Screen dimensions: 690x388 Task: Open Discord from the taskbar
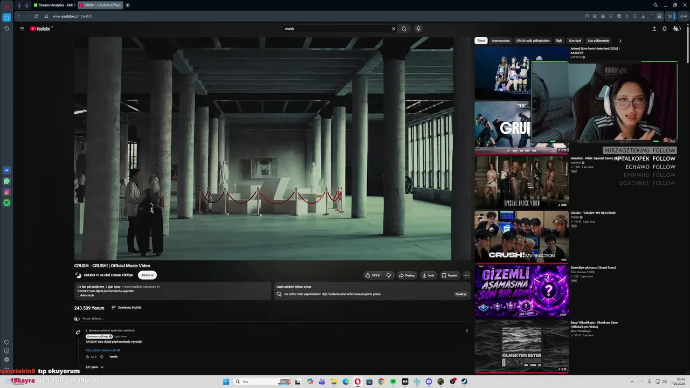pyautogui.click(x=429, y=382)
